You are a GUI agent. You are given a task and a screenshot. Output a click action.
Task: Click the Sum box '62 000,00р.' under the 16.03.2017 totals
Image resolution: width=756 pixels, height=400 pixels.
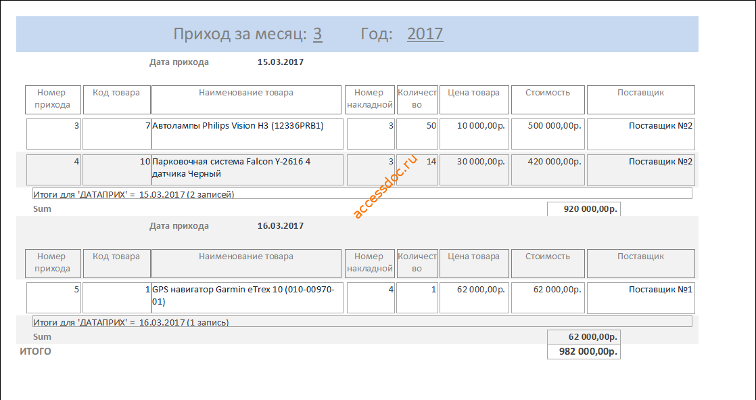pos(584,337)
